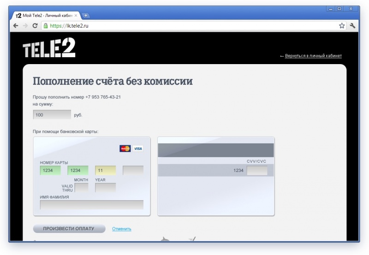
Task: Open the wrench settings menu
Action: [x=352, y=26]
